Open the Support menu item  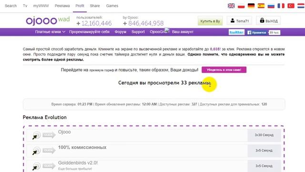pyautogui.click(x=138, y=32)
